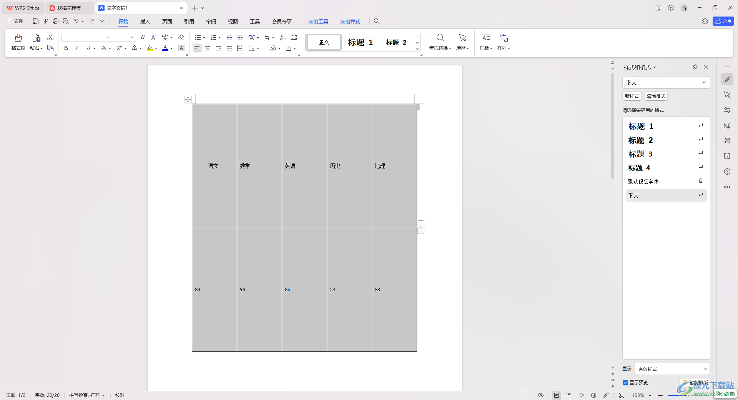Screen dimensions: 738x400
Task: Open the 引用 ribbon tab
Action: tap(189, 22)
